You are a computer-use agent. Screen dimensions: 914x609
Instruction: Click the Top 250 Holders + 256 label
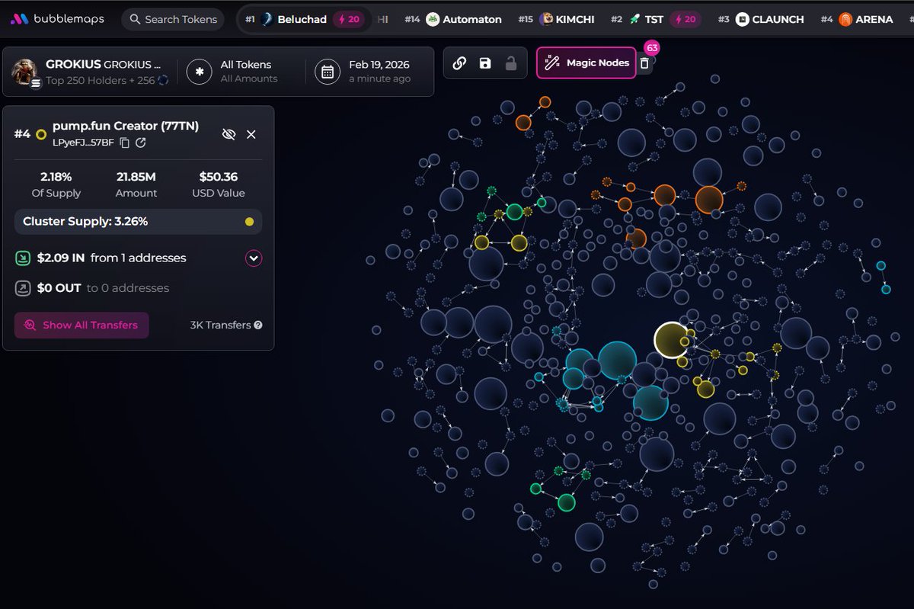99,80
